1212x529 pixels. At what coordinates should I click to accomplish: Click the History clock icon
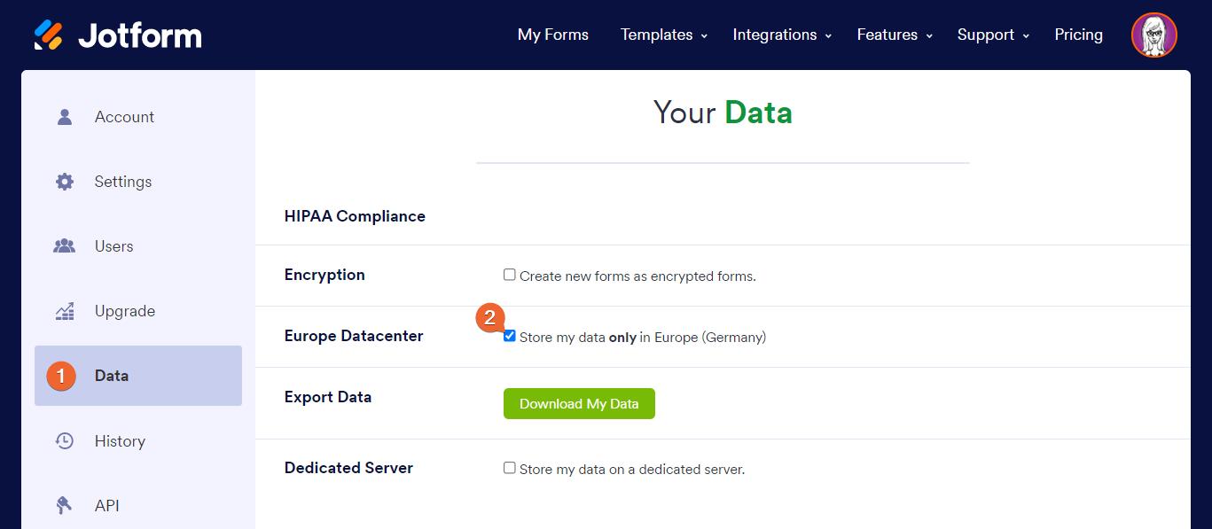click(65, 440)
